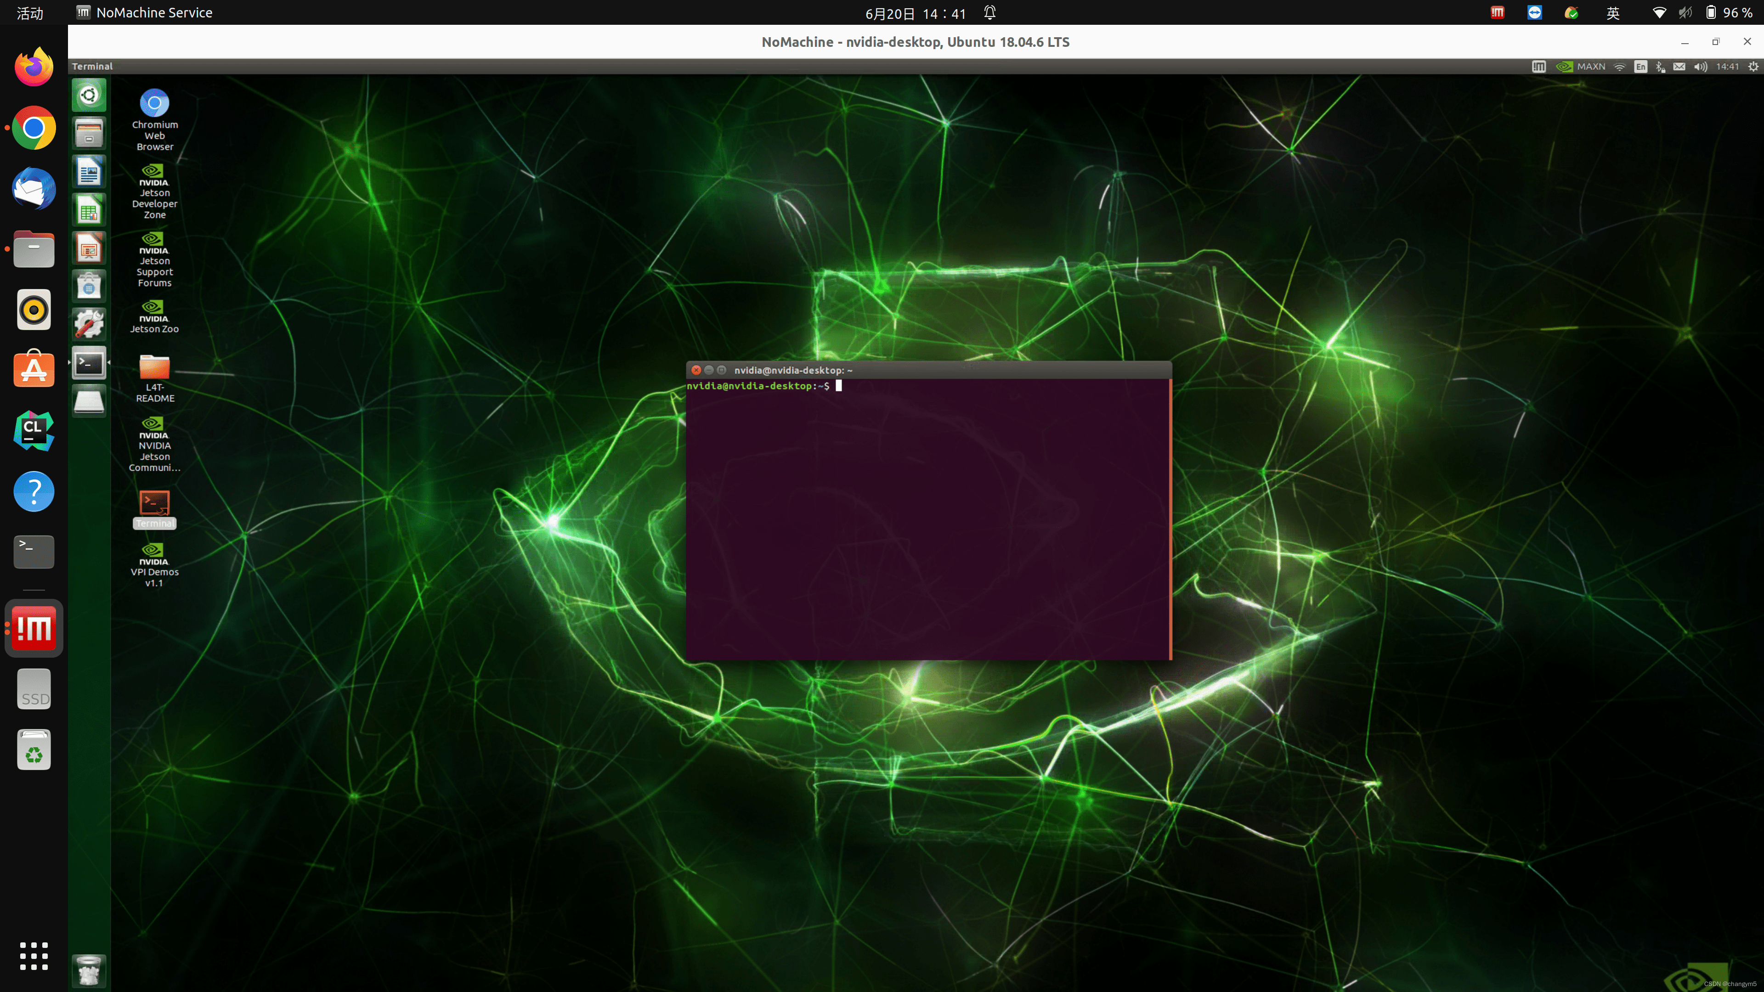
Task: Open the power cog session menu
Action: coord(1753,67)
